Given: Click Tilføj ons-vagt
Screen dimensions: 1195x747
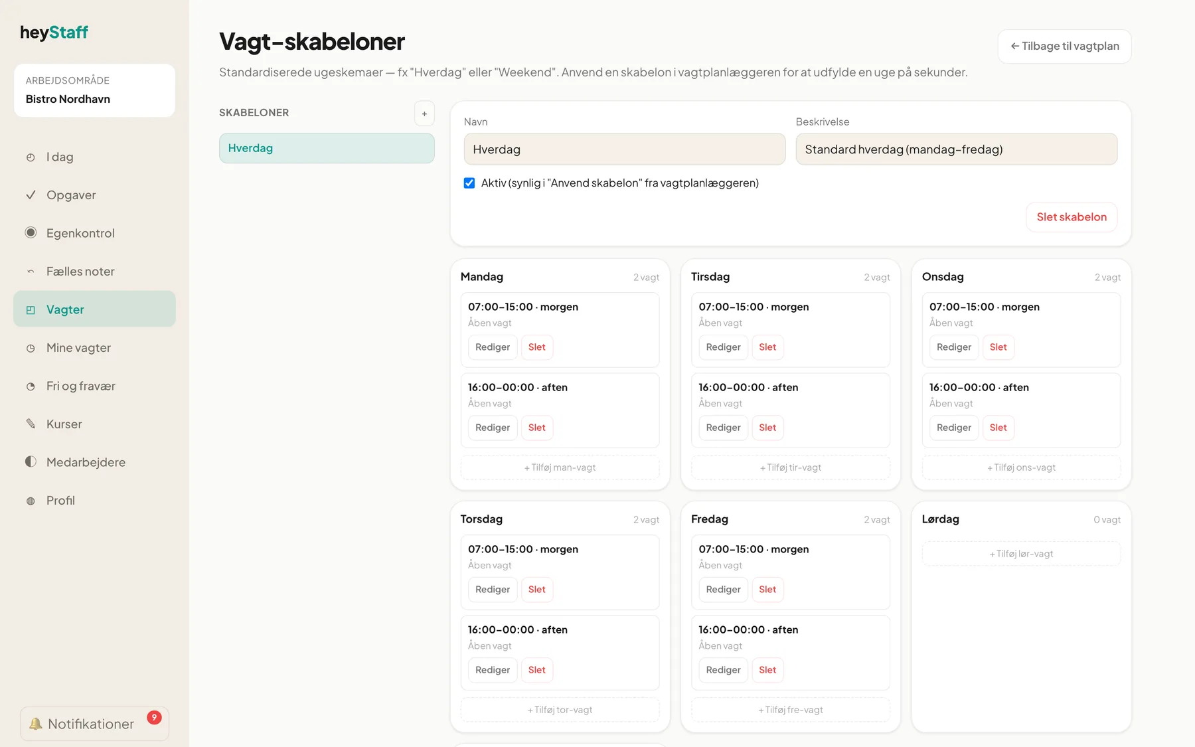Looking at the screenshot, I should coord(1021,467).
